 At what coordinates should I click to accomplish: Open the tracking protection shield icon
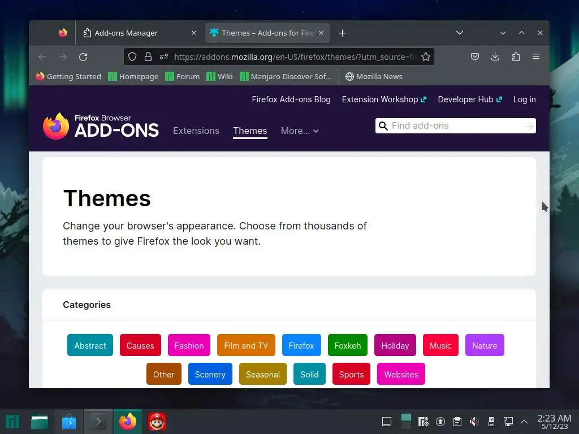pos(132,57)
